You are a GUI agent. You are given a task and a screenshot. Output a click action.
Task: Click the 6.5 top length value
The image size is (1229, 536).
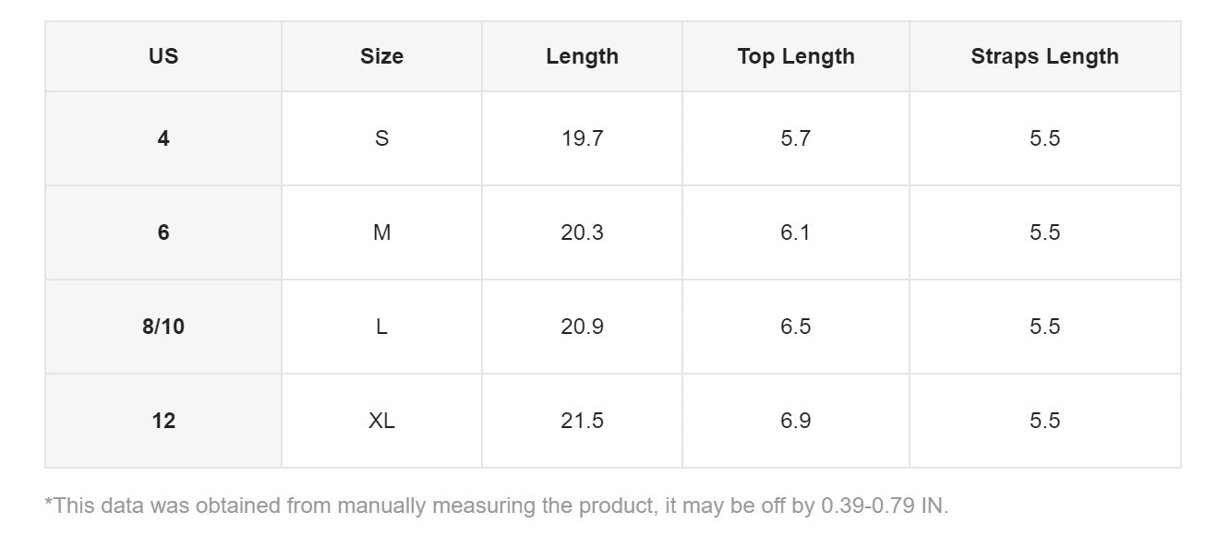tap(795, 327)
